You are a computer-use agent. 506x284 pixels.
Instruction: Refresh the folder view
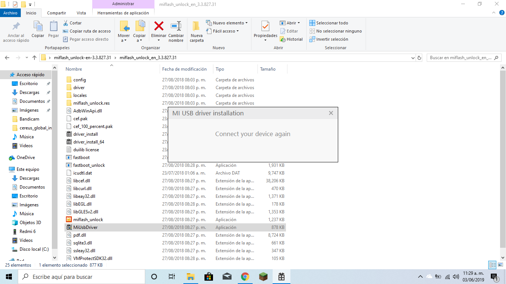[x=419, y=58]
